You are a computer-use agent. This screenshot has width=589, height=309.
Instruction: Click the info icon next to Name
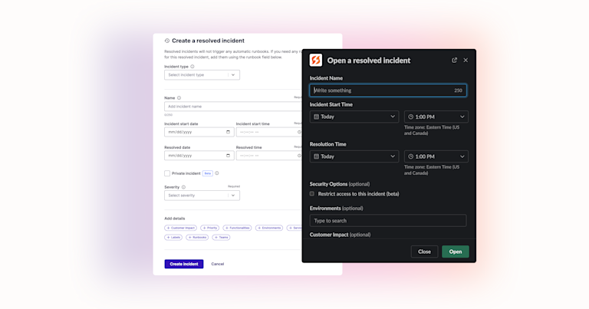(x=179, y=98)
